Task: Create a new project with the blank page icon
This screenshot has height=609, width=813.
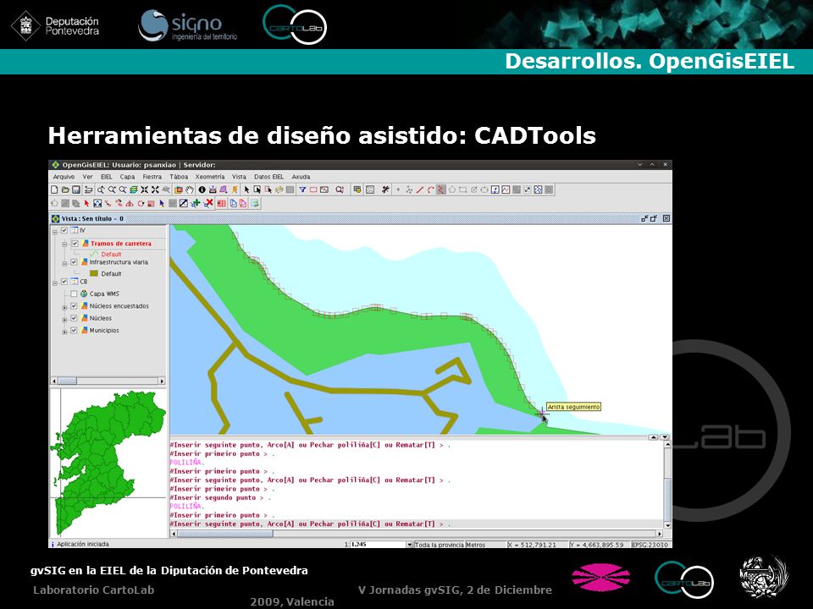Action: (x=54, y=189)
